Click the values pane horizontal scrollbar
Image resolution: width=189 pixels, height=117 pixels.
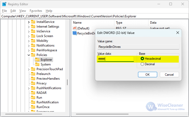point(102,114)
